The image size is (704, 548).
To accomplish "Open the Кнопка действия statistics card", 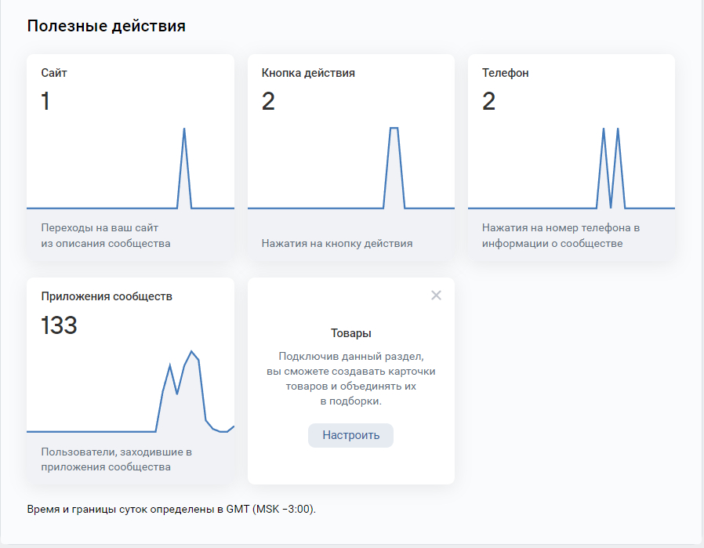I will 350,157.
